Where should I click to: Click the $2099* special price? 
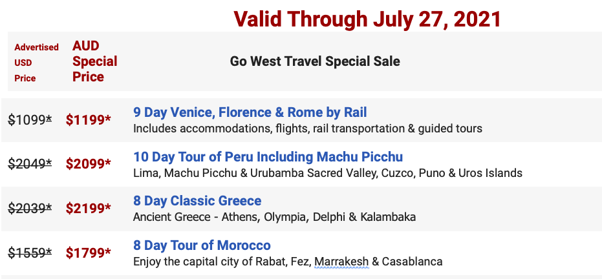pyautogui.click(x=89, y=164)
